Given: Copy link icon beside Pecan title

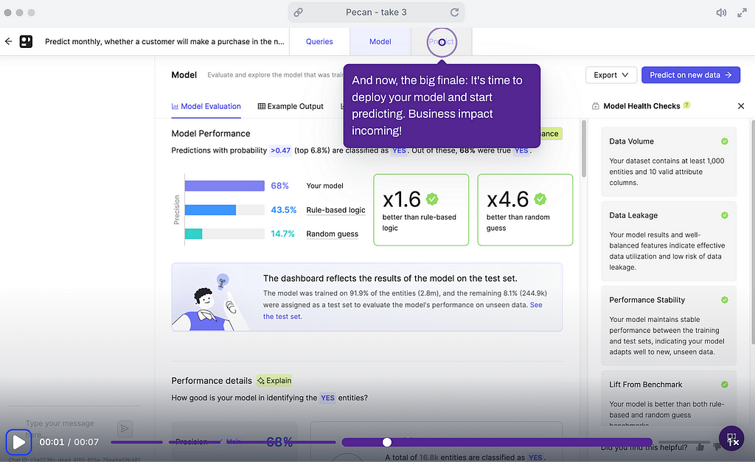Looking at the screenshot, I should point(299,12).
